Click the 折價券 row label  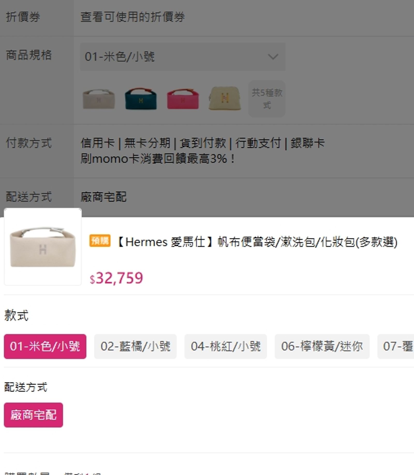[23, 17]
